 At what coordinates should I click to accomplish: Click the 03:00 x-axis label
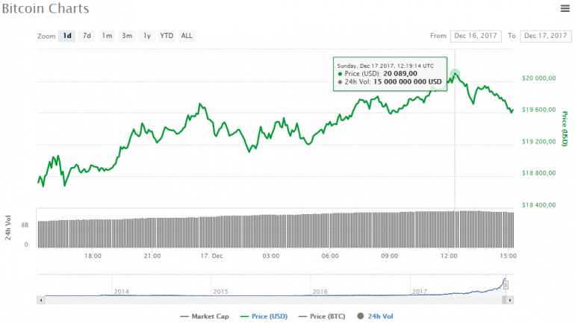coord(270,256)
